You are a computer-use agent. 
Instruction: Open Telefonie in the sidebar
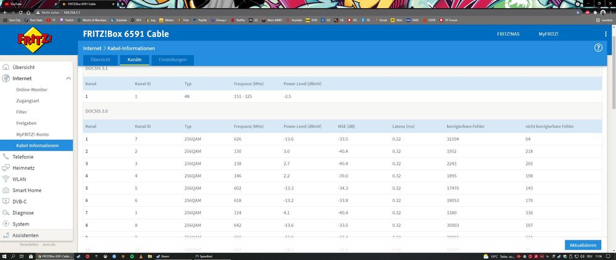point(23,156)
